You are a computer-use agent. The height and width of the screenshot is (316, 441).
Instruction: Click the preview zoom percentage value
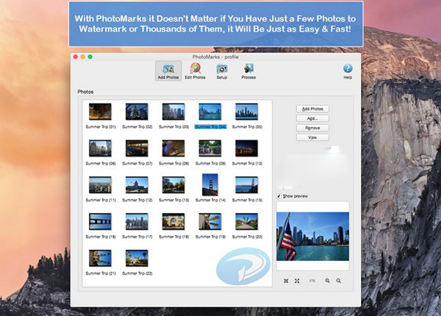(312, 281)
